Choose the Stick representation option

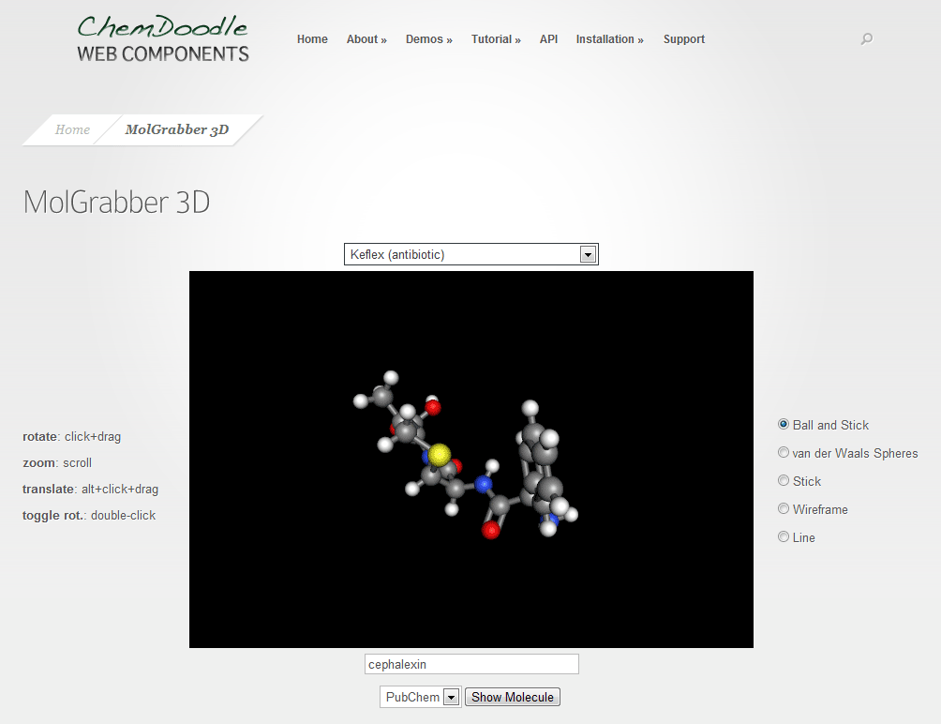pyautogui.click(x=784, y=481)
